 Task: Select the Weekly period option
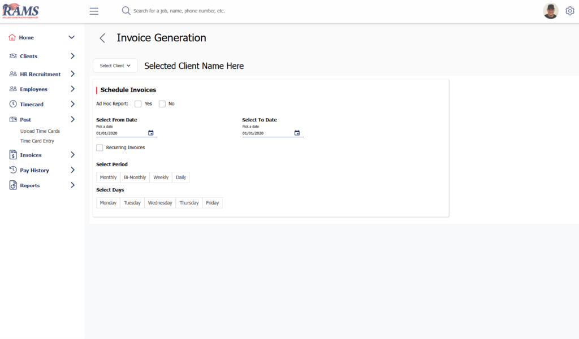(161, 177)
